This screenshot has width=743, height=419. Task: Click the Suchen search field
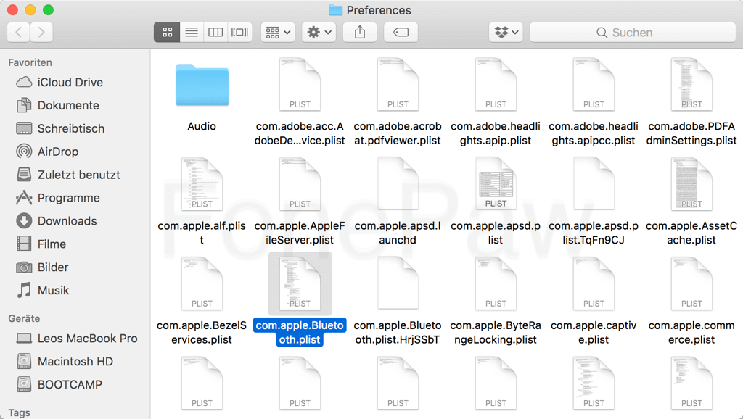(x=633, y=32)
